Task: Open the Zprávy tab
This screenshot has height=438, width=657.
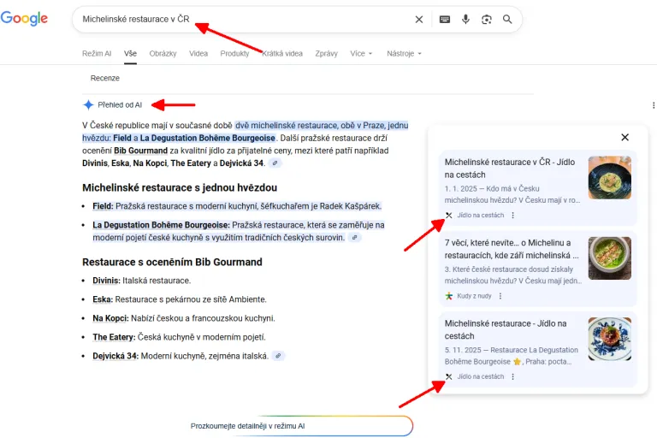Action: tap(327, 54)
